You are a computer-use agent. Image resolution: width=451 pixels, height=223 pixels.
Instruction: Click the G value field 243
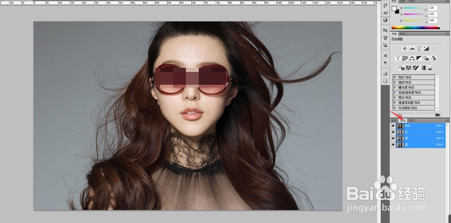433,14
